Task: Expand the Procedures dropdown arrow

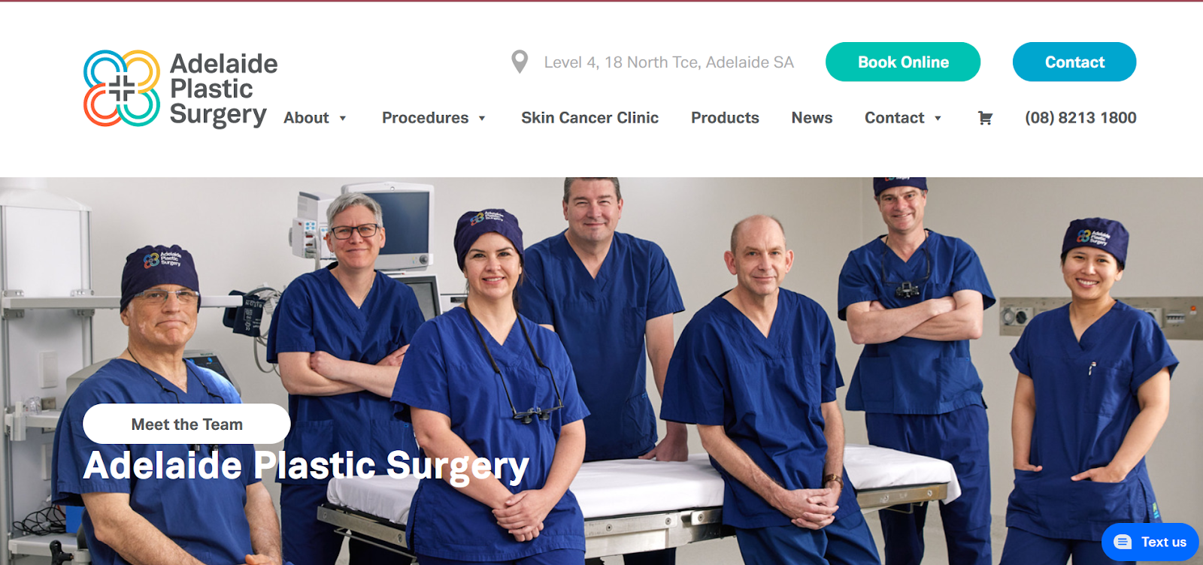Action: [x=482, y=118]
